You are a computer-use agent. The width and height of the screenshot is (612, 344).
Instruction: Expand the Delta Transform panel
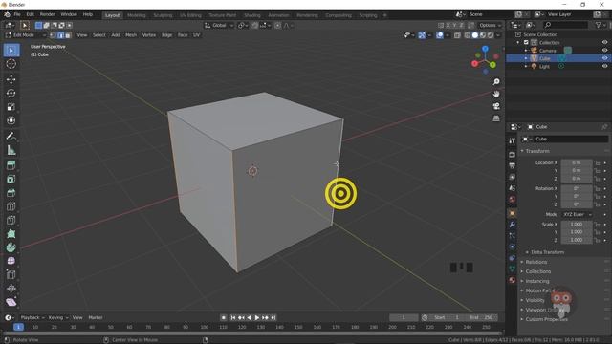547,252
